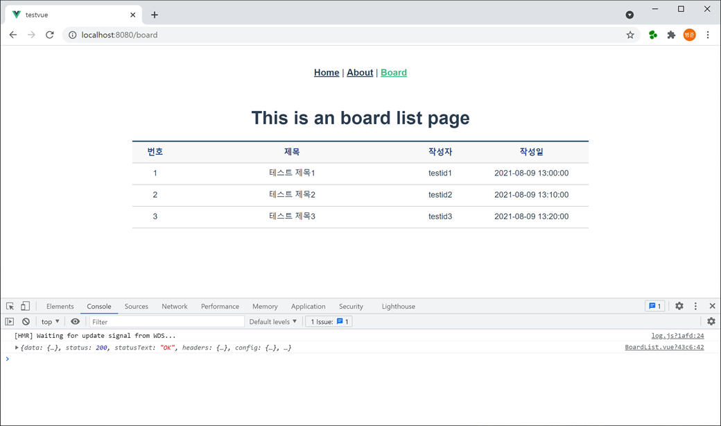This screenshot has height=426, width=721.
Task: Bookmark this page with the star icon
Action: (x=630, y=35)
